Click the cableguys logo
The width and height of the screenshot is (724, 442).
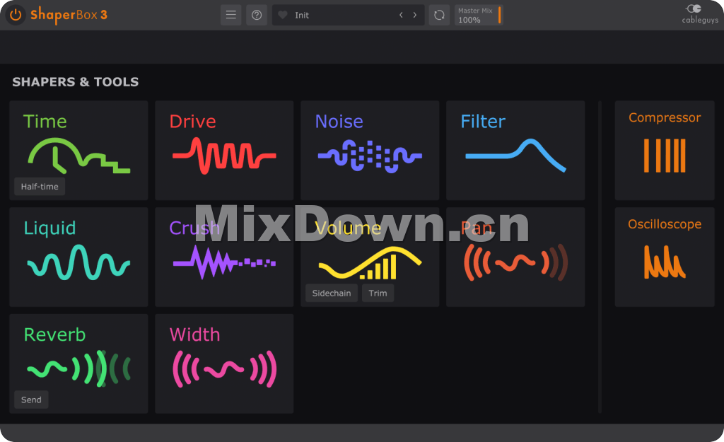(699, 14)
